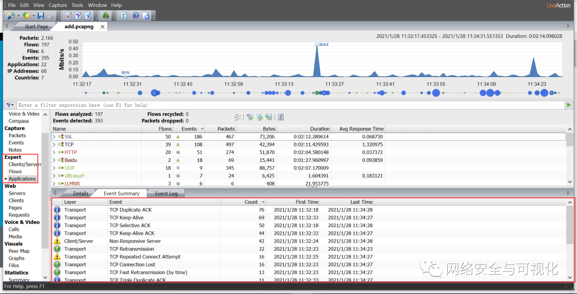Click the applications table vertical scrollbar
The width and height of the screenshot is (577, 294).
pos(570,157)
